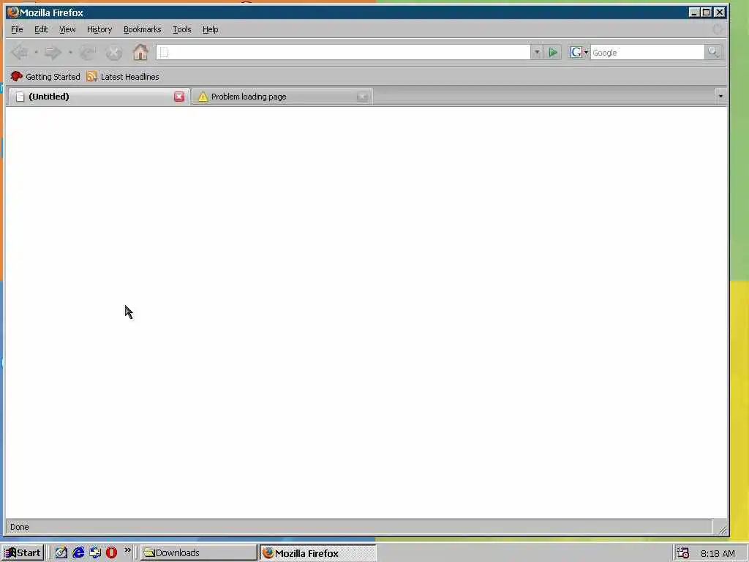
Task: Expand the Forward history dropdown arrow
Action: coord(70,52)
